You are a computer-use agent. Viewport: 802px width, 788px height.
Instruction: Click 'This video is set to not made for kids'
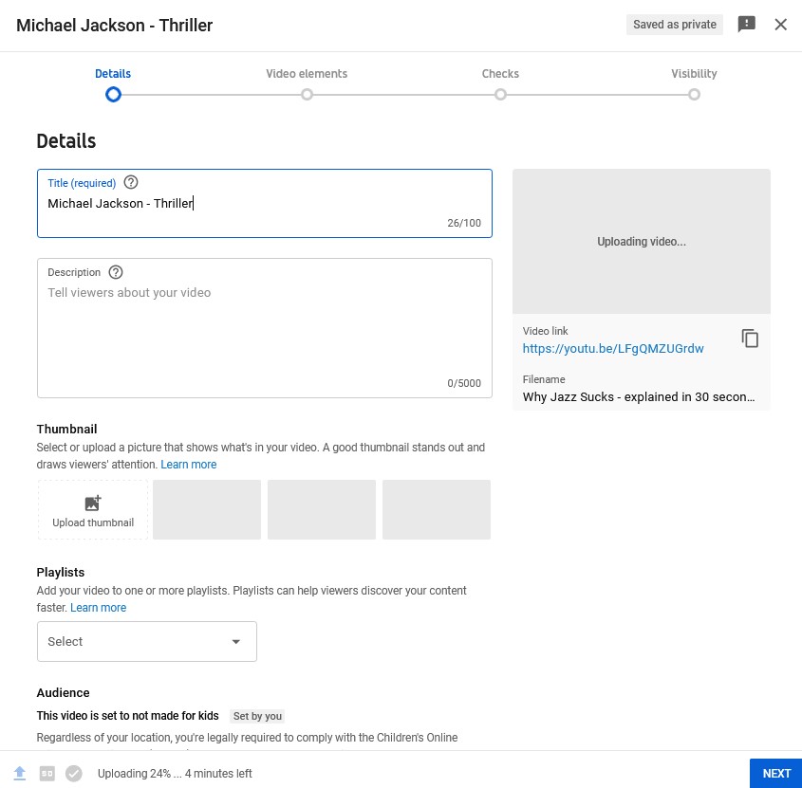click(x=127, y=715)
